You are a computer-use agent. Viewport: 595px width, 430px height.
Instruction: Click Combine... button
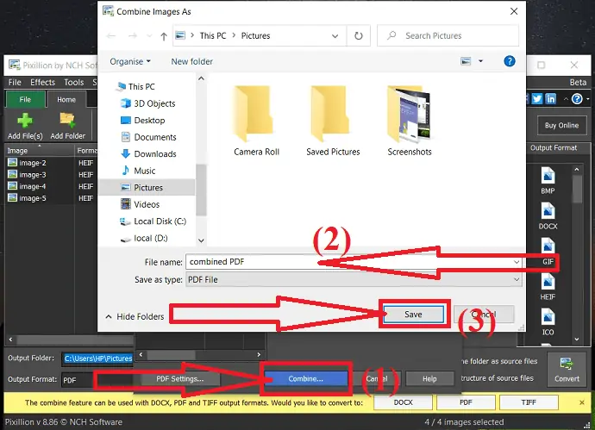pos(305,378)
